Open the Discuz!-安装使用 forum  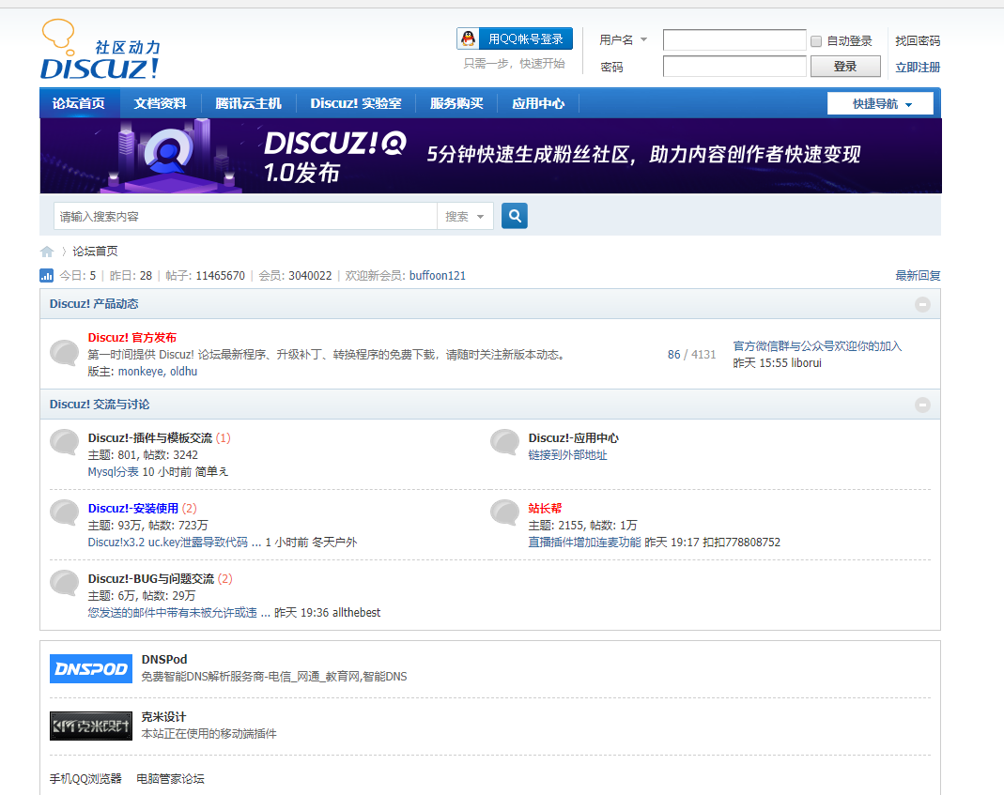(x=133, y=508)
